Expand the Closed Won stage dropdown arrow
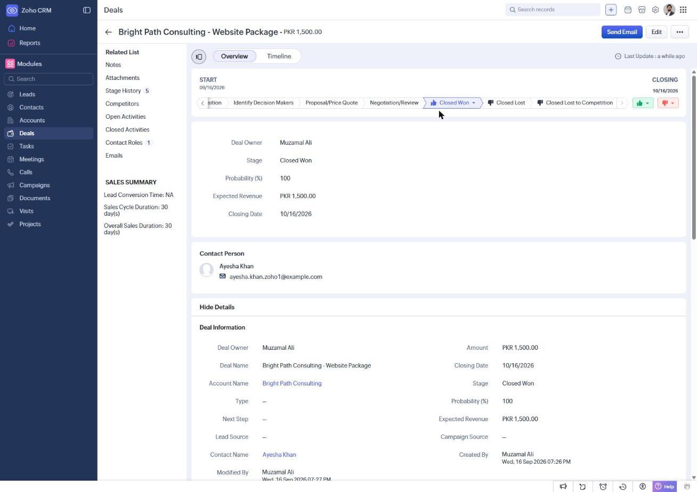Viewport: 697px width, 492px height. click(473, 103)
